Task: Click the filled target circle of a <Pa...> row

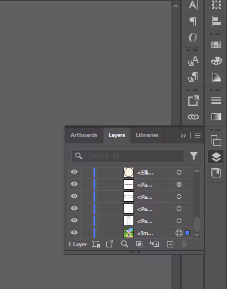Action: tap(179, 184)
